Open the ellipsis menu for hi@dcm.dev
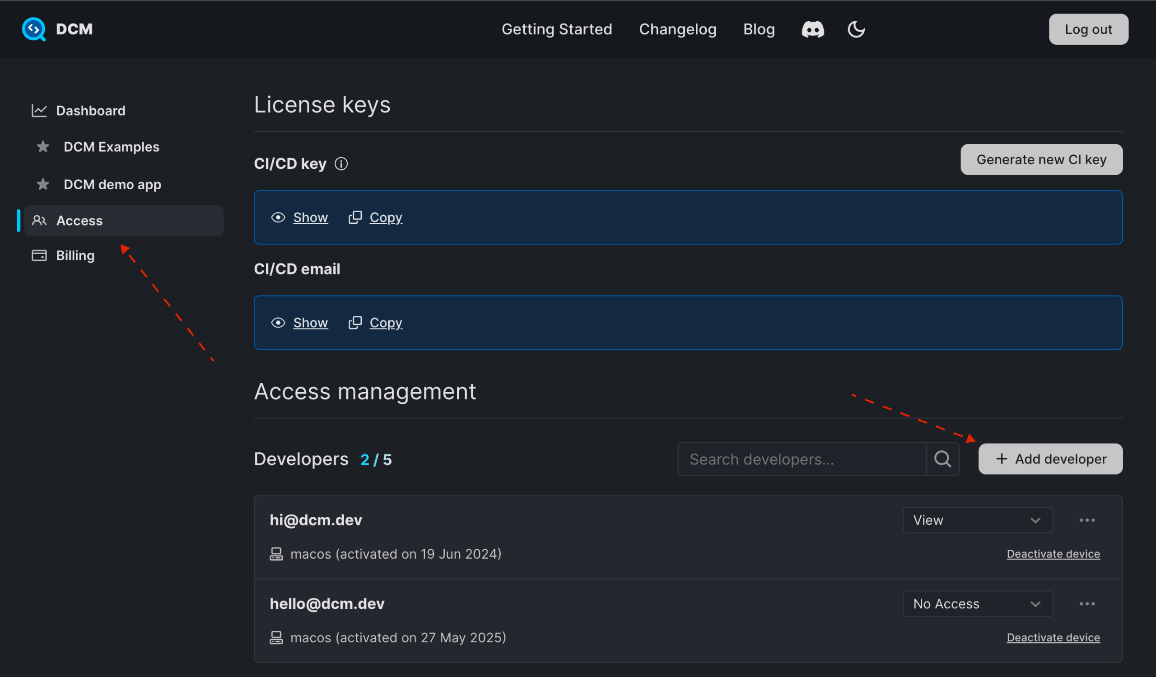The image size is (1156, 677). point(1087,520)
